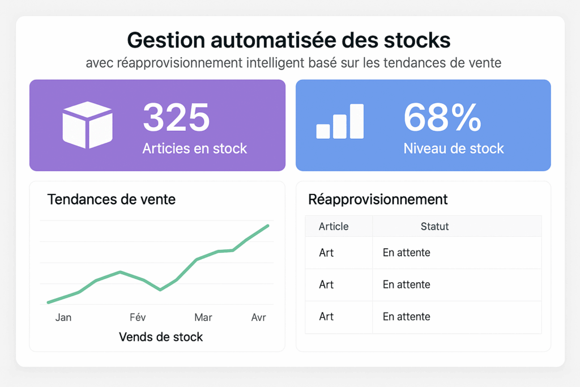Click the Avr label on chart axis
The height and width of the screenshot is (387, 580).
tap(258, 317)
